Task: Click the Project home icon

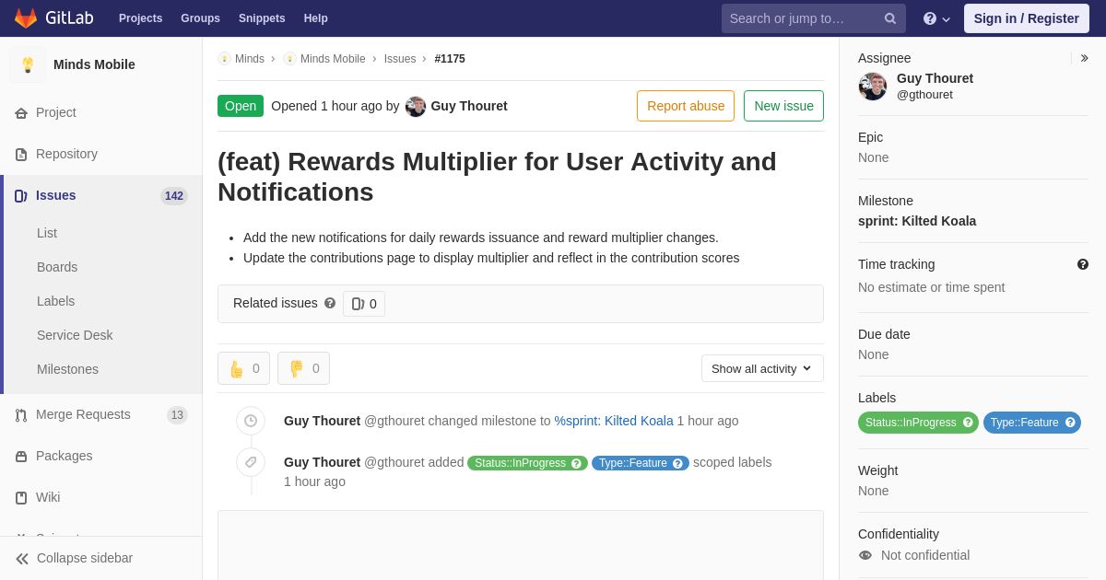Action: point(21,113)
